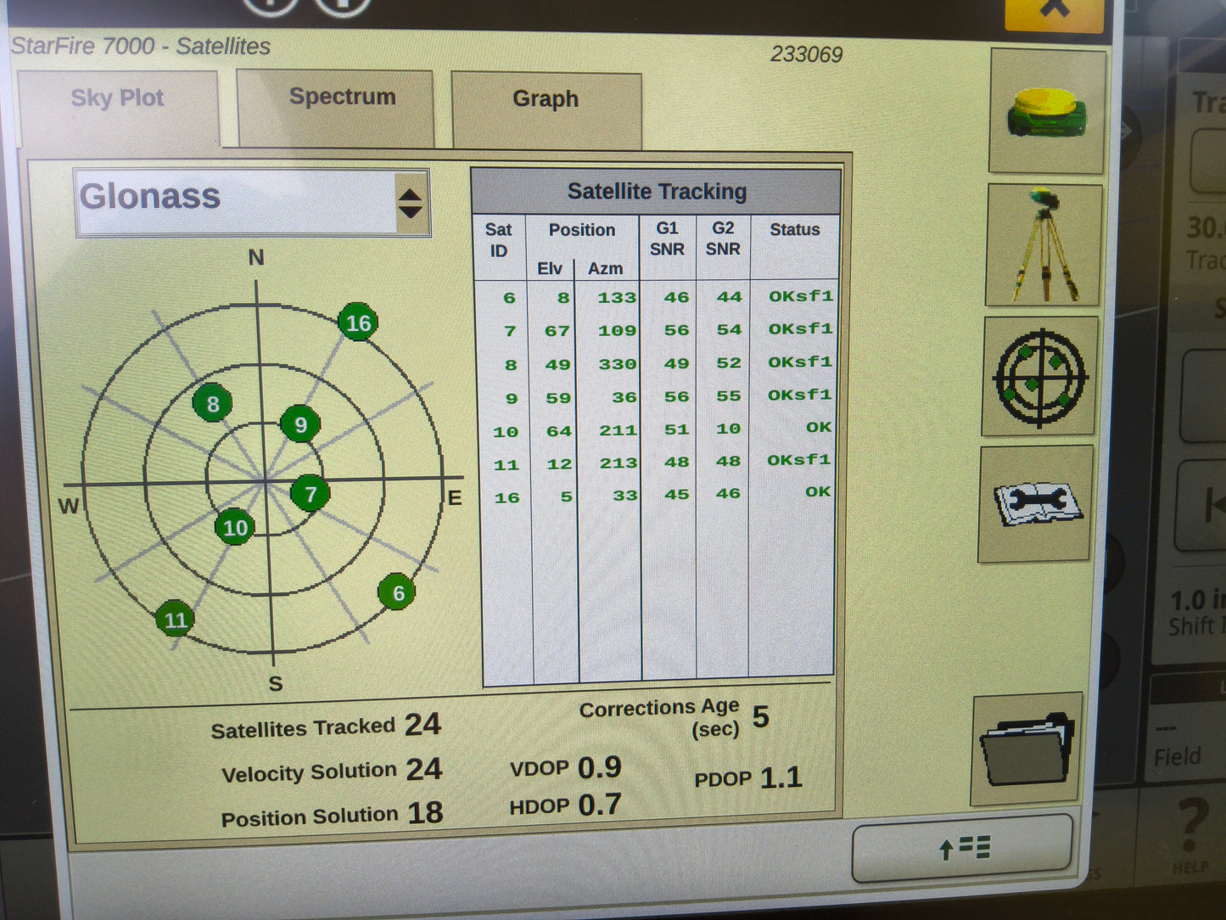Click Sat ID 8 in the table

coord(510,365)
